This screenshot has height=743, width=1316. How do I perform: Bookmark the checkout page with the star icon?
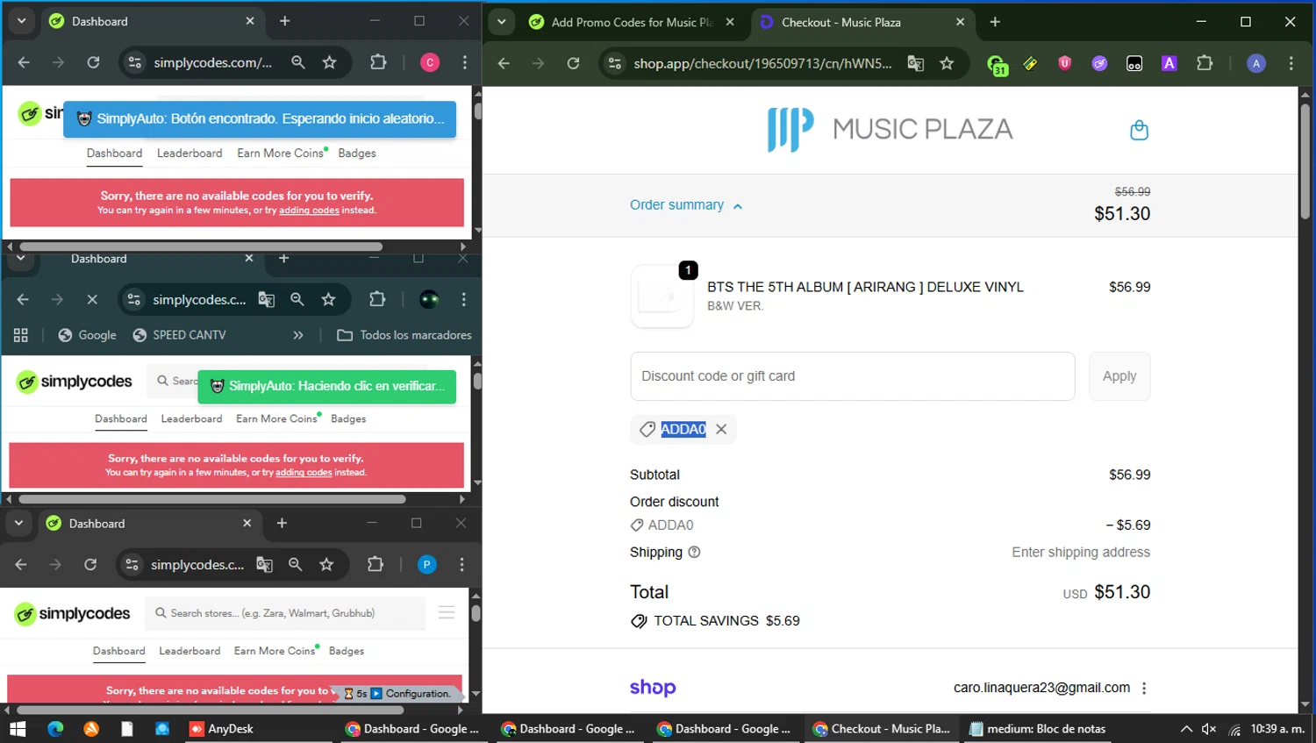point(947,63)
